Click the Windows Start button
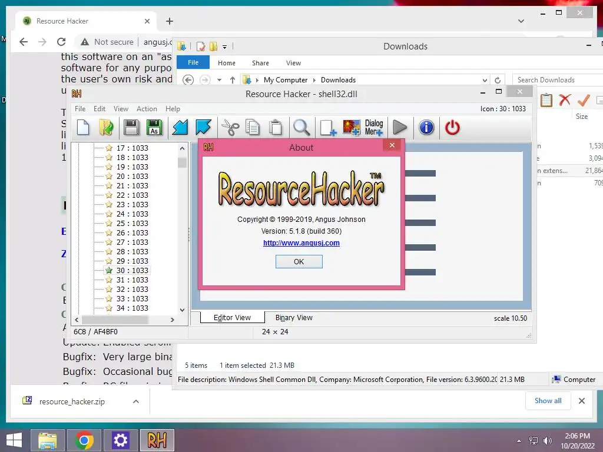Image resolution: width=603 pixels, height=452 pixels. click(14, 440)
